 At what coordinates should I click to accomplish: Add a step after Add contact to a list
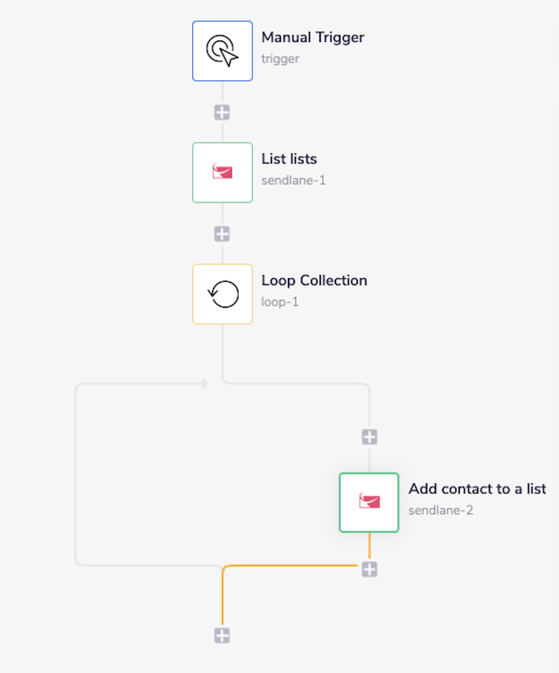(x=368, y=570)
